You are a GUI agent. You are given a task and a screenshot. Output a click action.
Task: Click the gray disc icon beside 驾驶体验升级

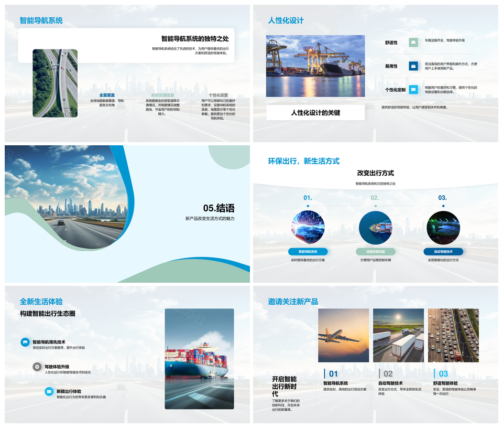pos(37,367)
